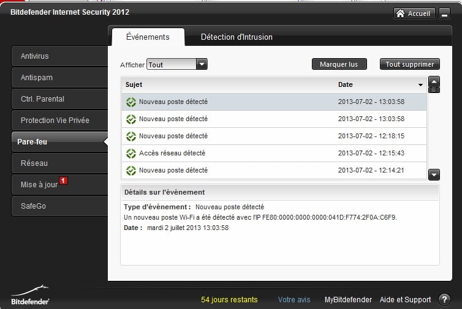Open Protection Vie Privée section
The height and width of the screenshot is (309, 462).
(59, 121)
